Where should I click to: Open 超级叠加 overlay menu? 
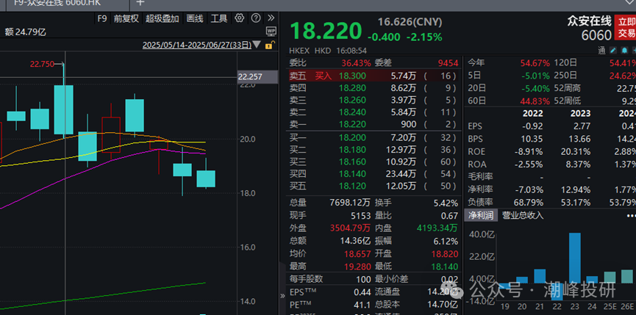click(162, 18)
